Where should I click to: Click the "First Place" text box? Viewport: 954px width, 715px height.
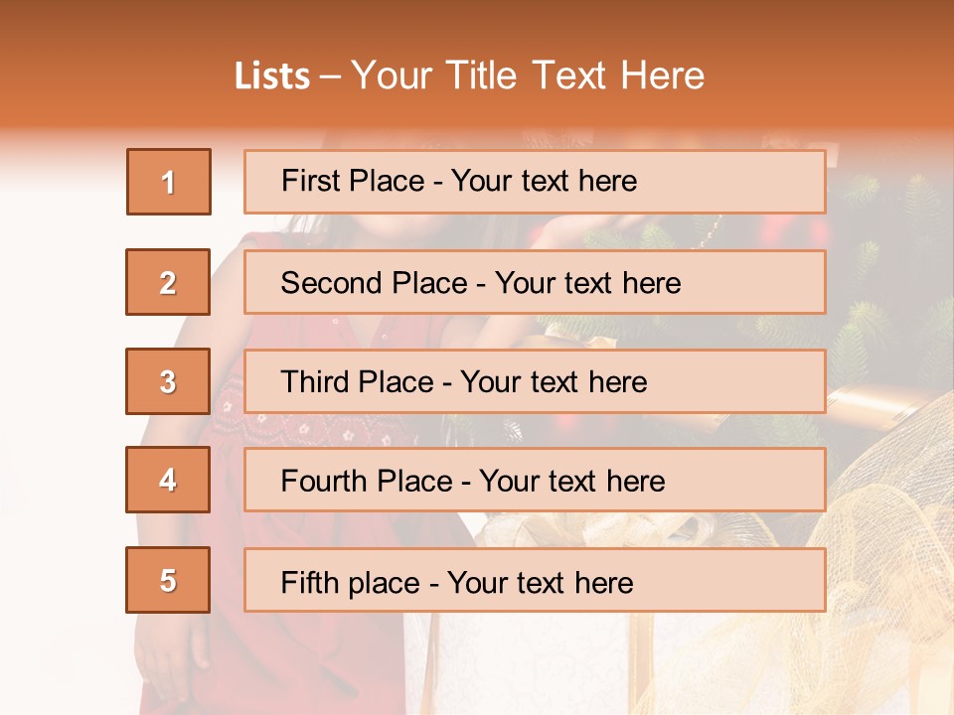535,182
